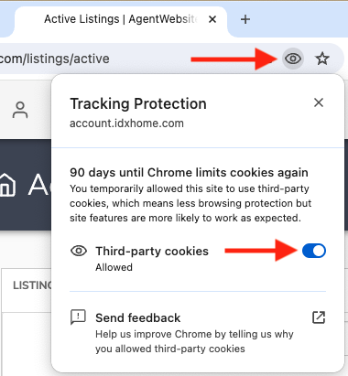348x376 pixels.
Task: Open a new tab with the plus icon
Action: click(245, 19)
